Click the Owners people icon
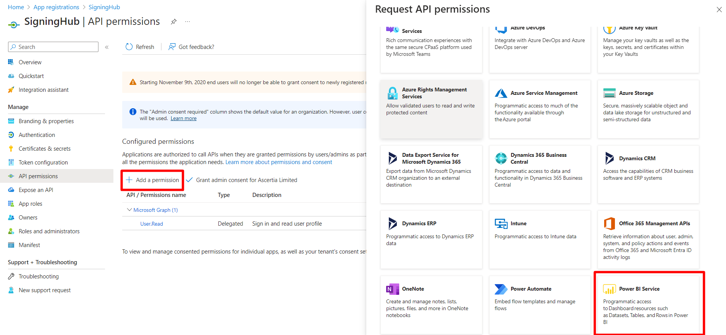 (x=11, y=217)
